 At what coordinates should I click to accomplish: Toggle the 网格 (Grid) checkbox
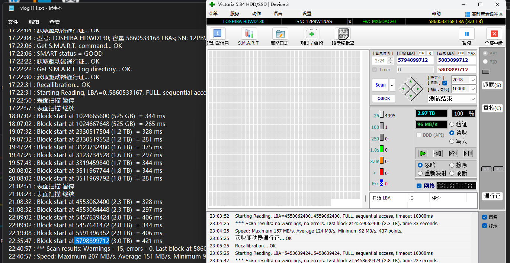pyautogui.click(x=419, y=186)
